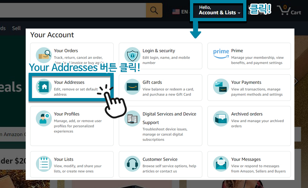Screen dimensions: 308x188
Task: Click 'View all transactions, manage payment methods' text
Action: (x=257, y=92)
